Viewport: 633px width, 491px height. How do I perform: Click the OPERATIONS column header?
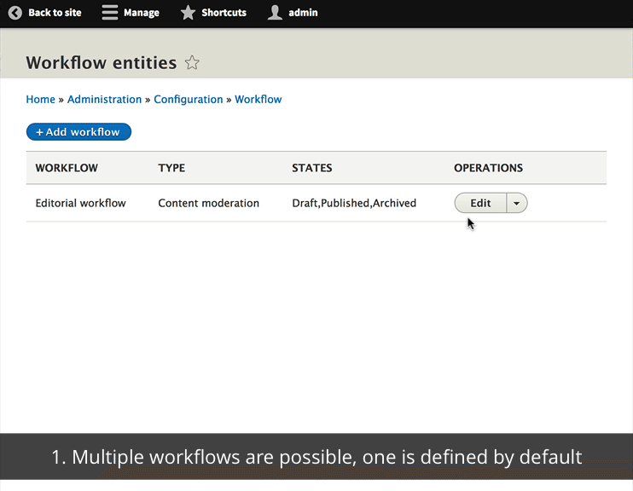click(488, 168)
